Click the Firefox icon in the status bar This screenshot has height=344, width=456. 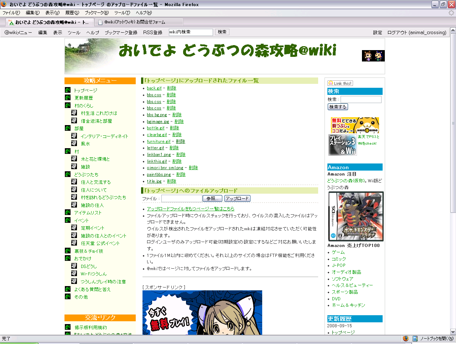click(x=406, y=338)
